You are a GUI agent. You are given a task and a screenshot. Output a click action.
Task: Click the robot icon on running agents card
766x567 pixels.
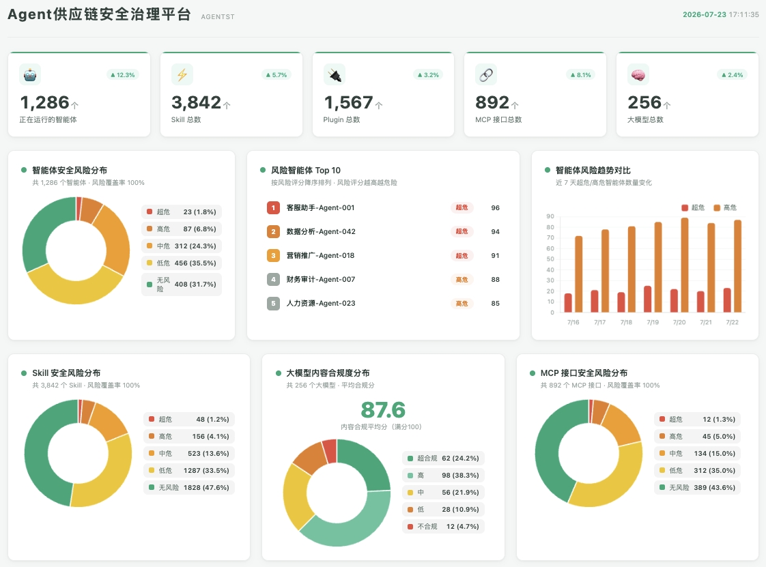tap(30, 75)
